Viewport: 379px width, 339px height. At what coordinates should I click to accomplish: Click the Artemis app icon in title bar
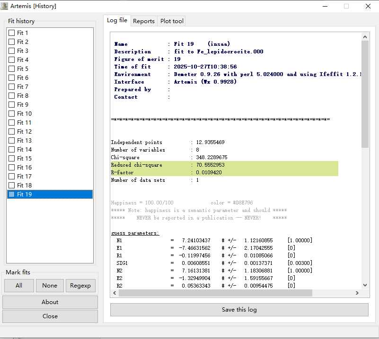tap(5, 6)
